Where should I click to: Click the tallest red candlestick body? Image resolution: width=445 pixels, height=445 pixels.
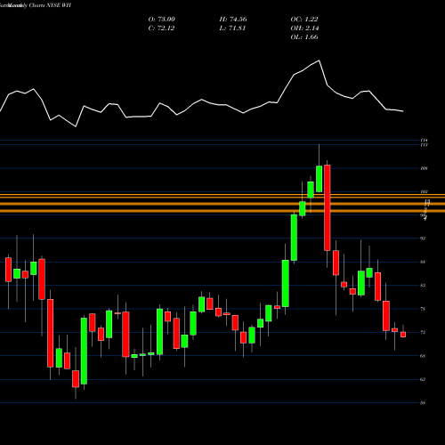pos(328,207)
